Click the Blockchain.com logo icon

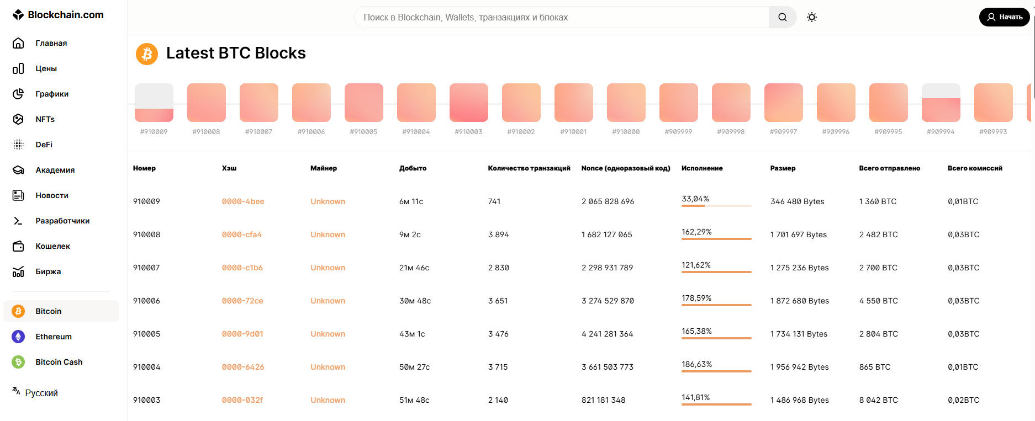point(18,15)
